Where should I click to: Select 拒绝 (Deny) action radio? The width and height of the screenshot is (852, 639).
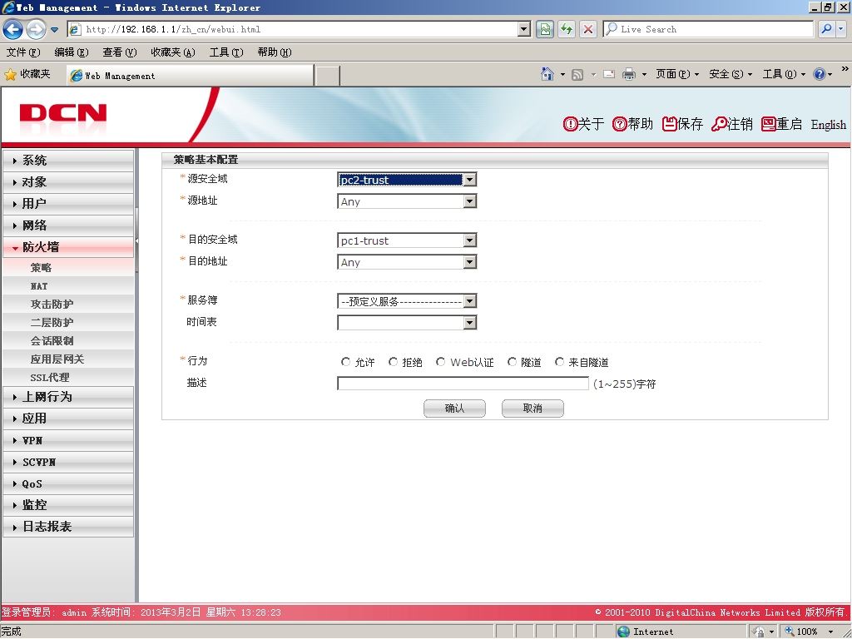pyautogui.click(x=394, y=362)
